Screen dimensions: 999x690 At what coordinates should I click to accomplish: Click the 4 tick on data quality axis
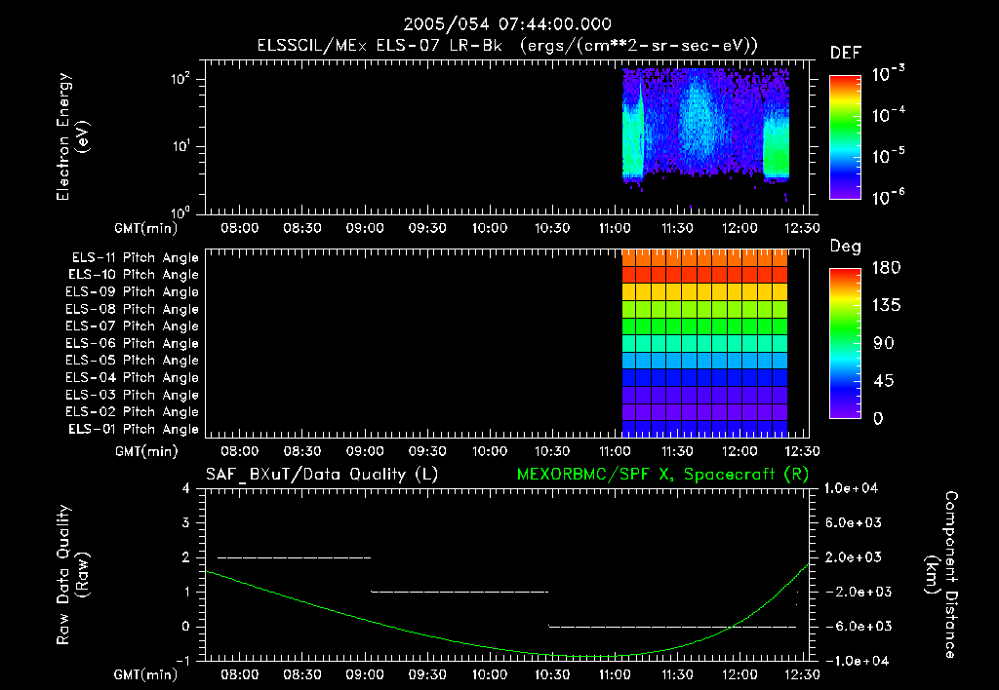click(186, 488)
